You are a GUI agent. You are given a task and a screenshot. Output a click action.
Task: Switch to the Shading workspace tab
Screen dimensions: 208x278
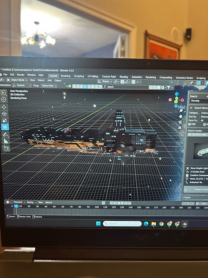point(124,77)
